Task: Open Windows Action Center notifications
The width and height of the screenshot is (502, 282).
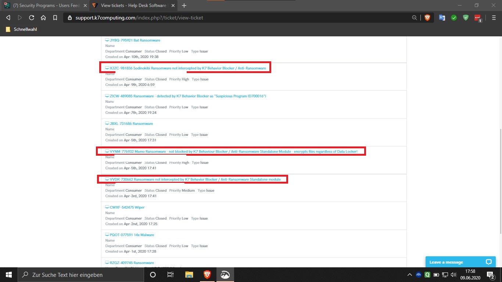Action: [x=491, y=275]
